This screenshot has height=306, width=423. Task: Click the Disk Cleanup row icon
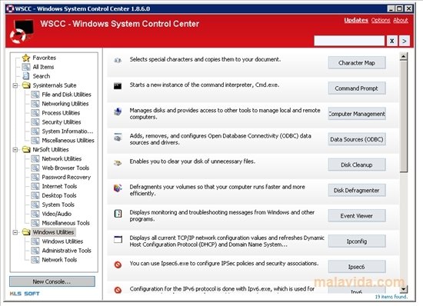pos(118,163)
